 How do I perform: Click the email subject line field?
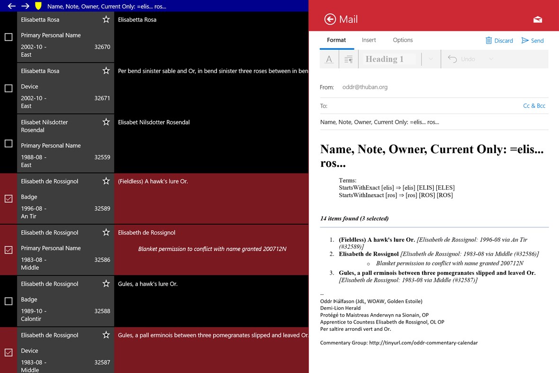pos(434,122)
